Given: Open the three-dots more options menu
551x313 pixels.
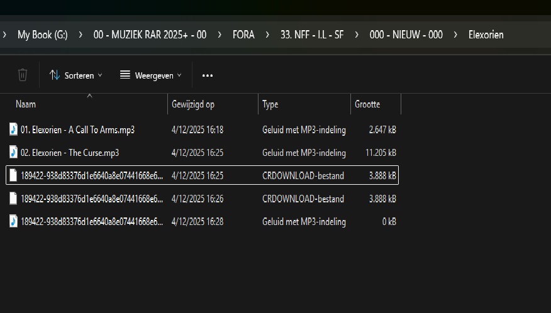Looking at the screenshot, I should point(208,75).
